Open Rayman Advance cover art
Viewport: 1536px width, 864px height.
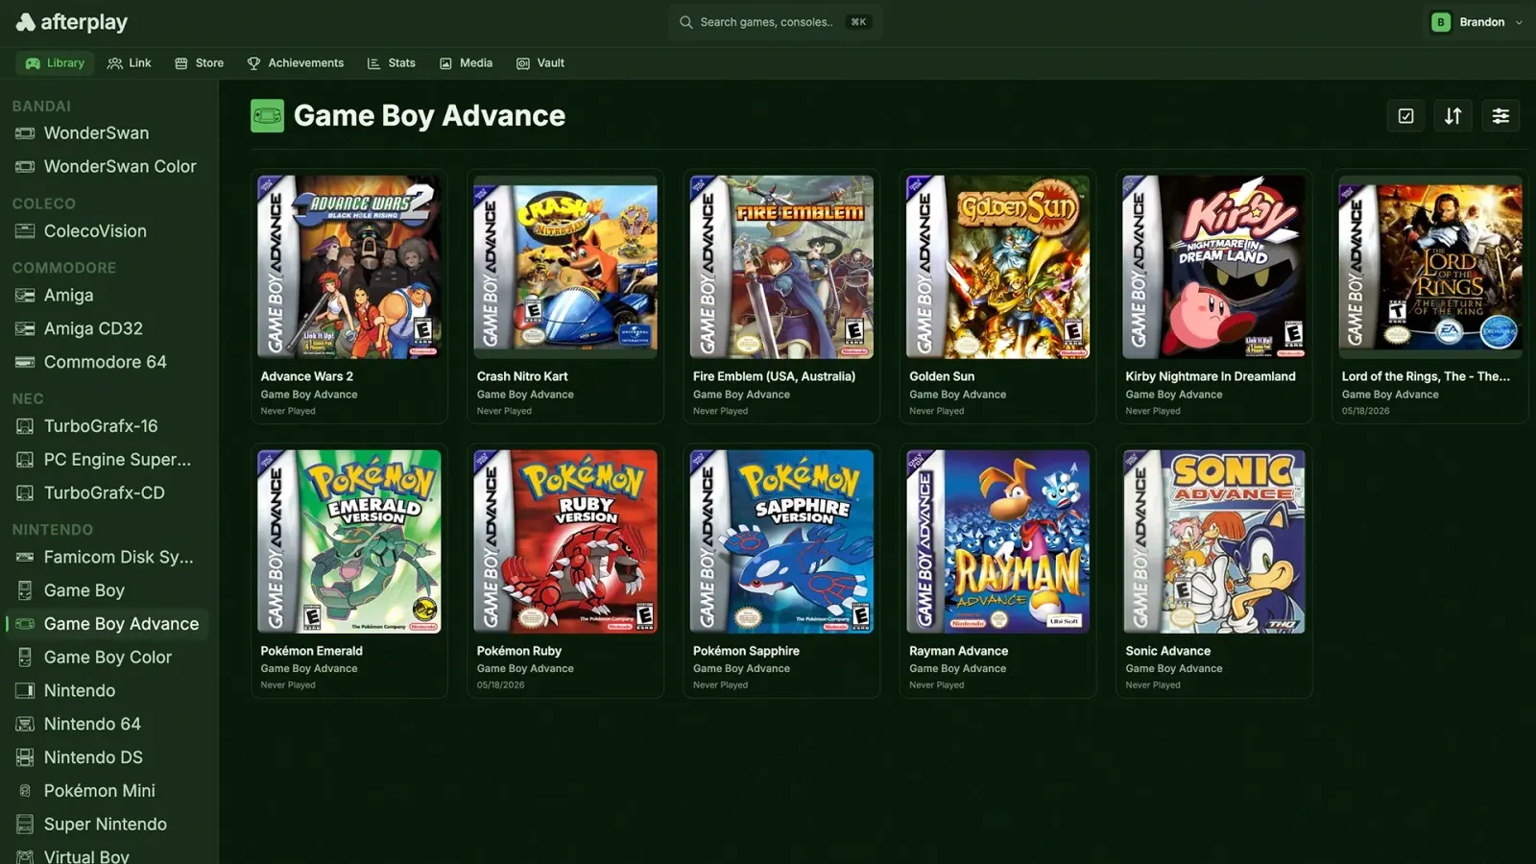tap(997, 541)
